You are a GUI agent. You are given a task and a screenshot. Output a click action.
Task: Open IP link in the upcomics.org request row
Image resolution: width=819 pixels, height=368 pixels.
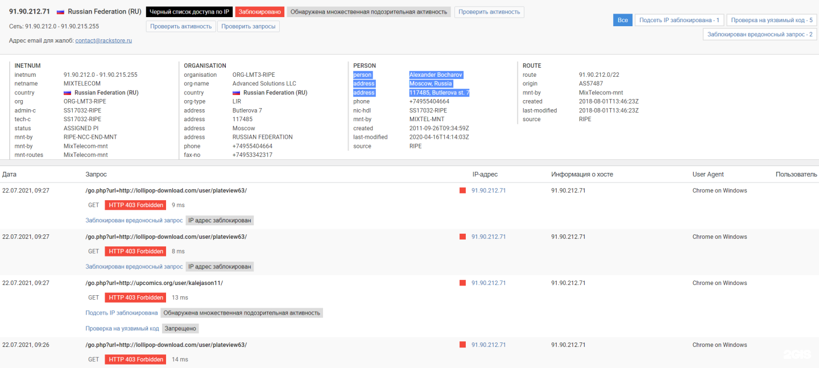pos(488,283)
